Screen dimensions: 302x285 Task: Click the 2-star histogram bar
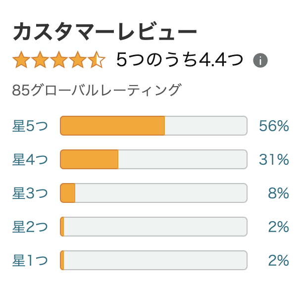pyautogui.click(x=153, y=227)
